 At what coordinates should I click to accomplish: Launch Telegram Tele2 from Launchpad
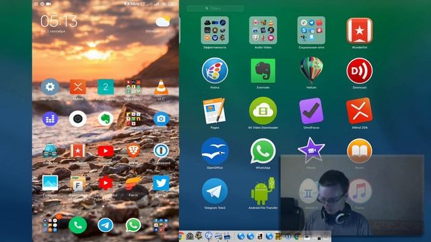[215, 191]
